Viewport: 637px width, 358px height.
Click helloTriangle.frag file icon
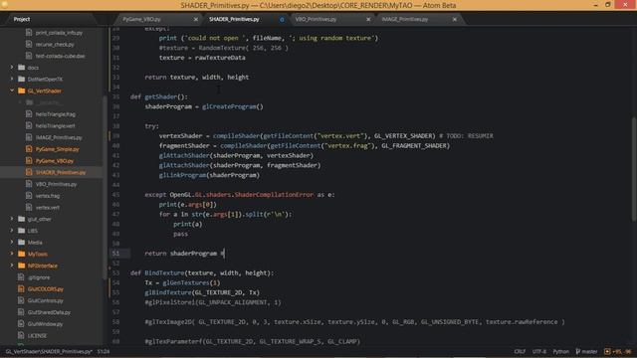pos(29,114)
